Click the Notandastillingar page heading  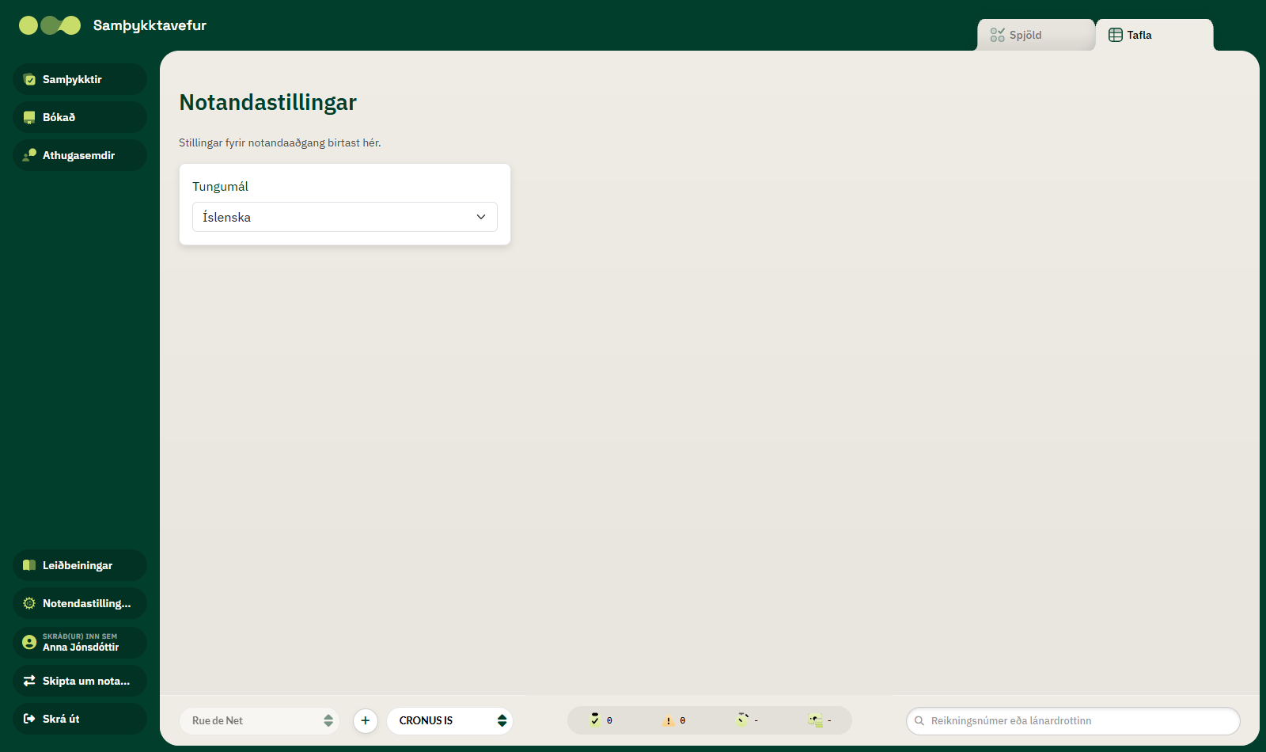coord(267,102)
